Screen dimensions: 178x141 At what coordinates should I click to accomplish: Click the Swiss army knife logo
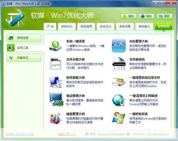[15, 18]
